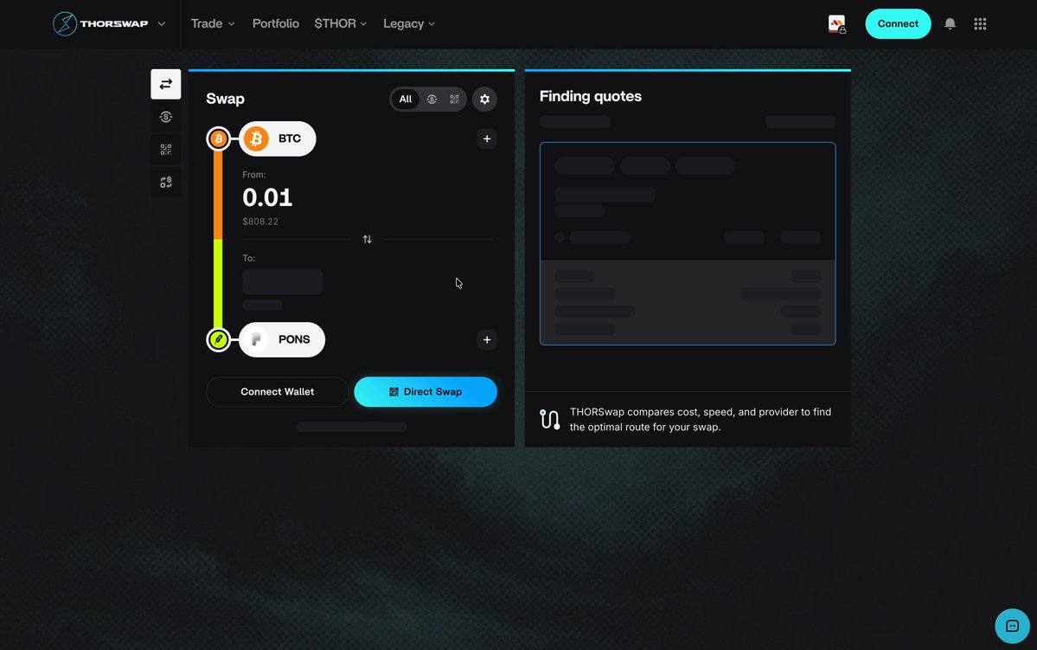Select the All filter in Swap panel

tap(406, 100)
